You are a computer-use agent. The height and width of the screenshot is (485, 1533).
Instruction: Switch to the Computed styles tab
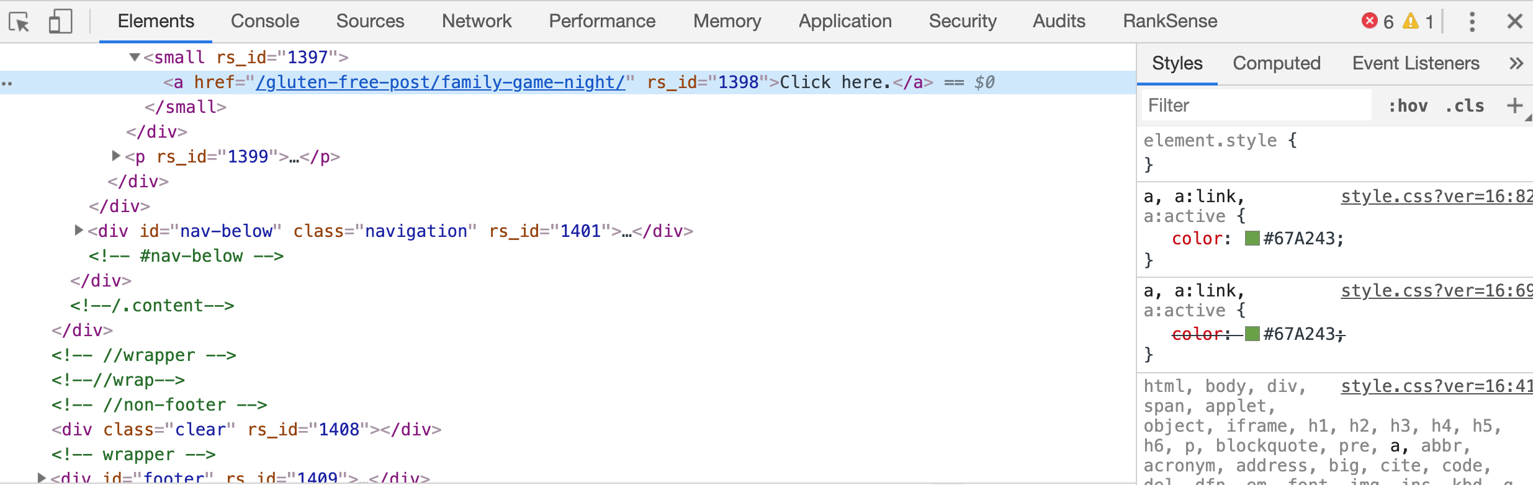click(x=1276, y=63)
